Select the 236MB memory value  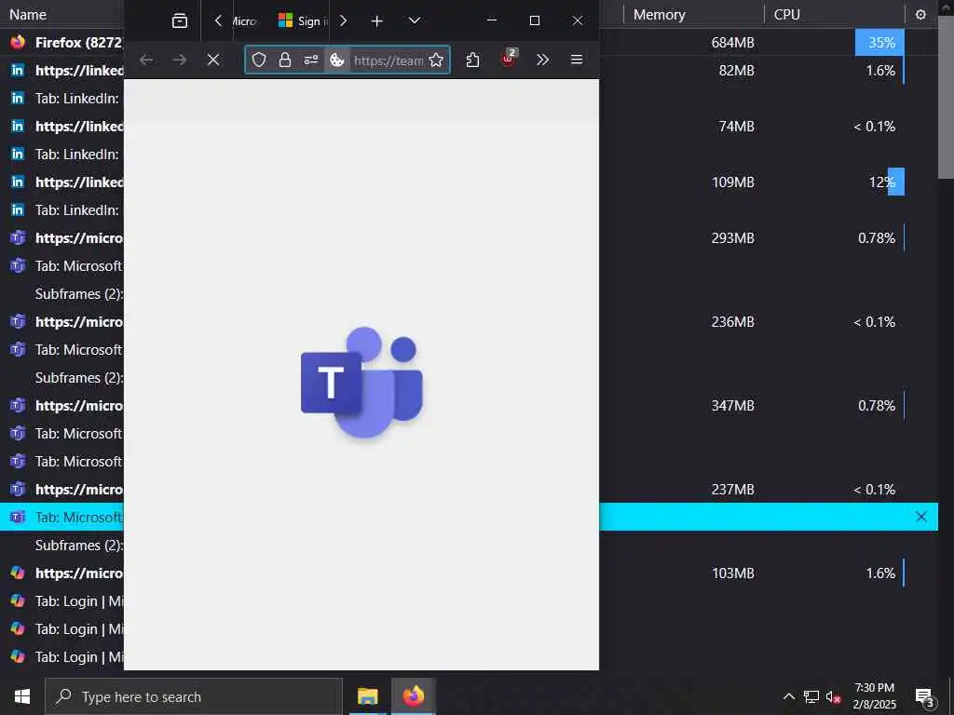[x=732, y=322]
